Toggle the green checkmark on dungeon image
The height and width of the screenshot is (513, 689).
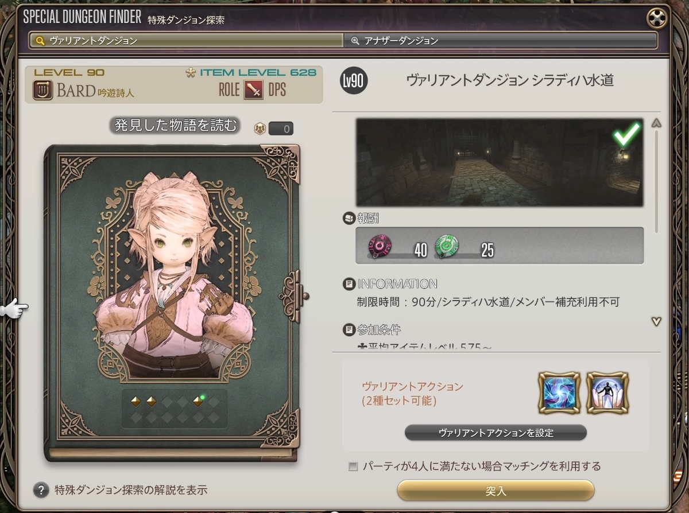[x=626, y=135]
